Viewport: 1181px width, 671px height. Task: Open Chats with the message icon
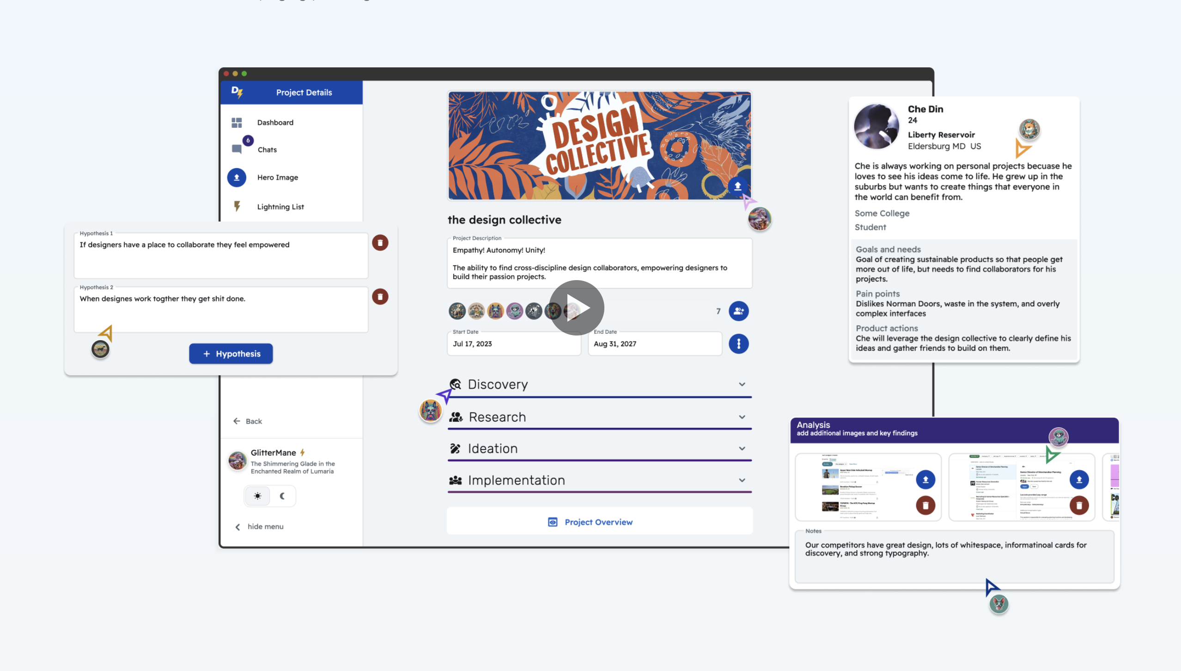click(237, 149)
